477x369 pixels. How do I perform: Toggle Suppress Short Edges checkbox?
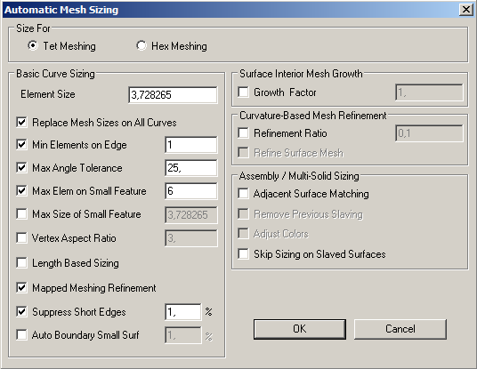pyautogui.click(x=21, y=312)
